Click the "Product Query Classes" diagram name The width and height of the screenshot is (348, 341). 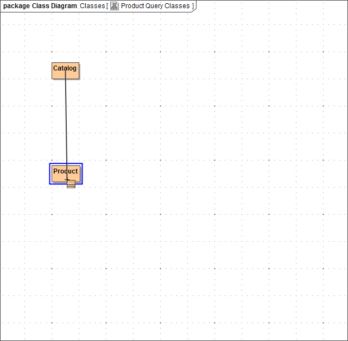coord(155,6)
